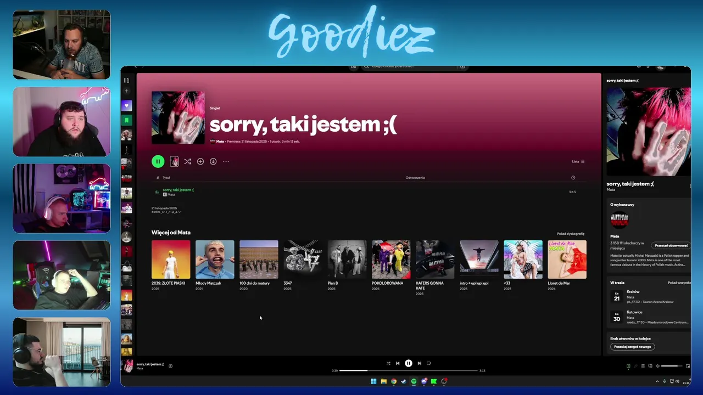
Task: Open the Liked Songs heart playlist
Action: (126, 105)
